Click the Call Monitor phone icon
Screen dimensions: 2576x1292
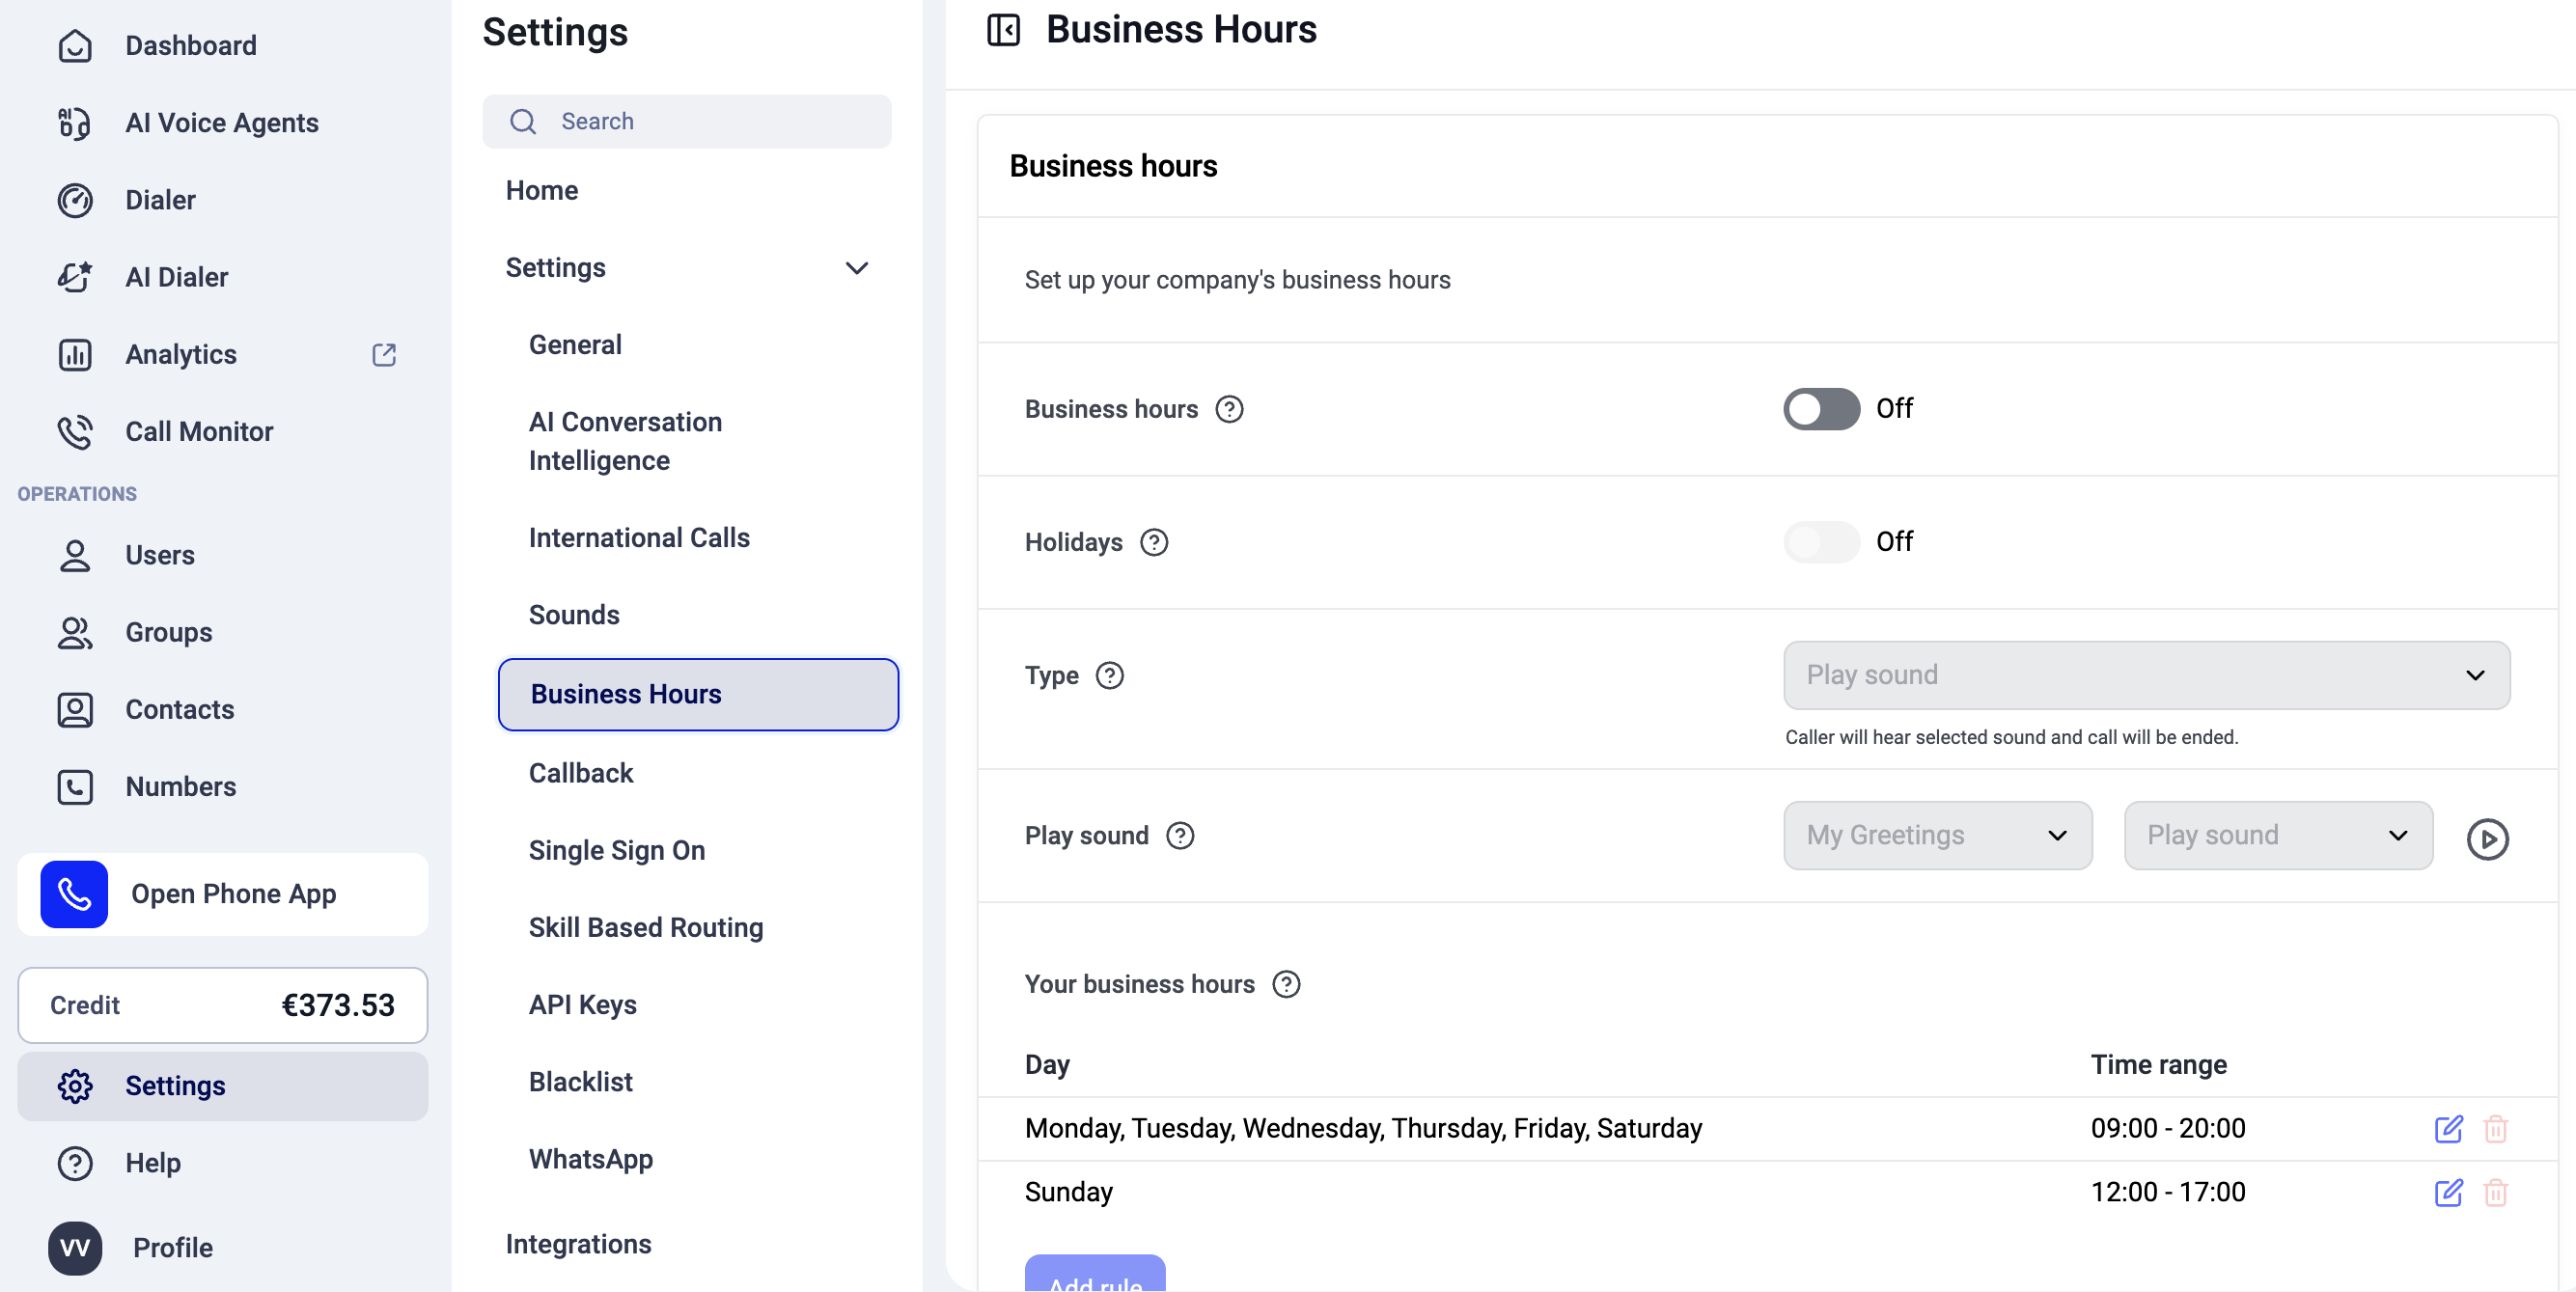(75, 432)
